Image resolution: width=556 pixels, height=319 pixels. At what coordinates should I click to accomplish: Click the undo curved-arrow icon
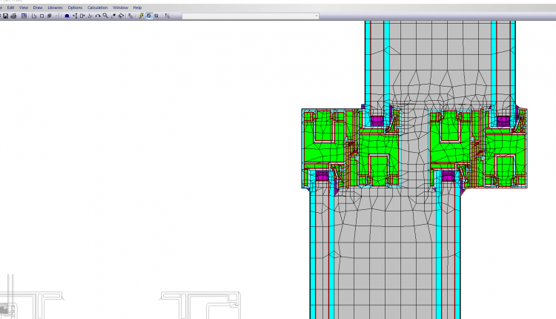point(98,16)
